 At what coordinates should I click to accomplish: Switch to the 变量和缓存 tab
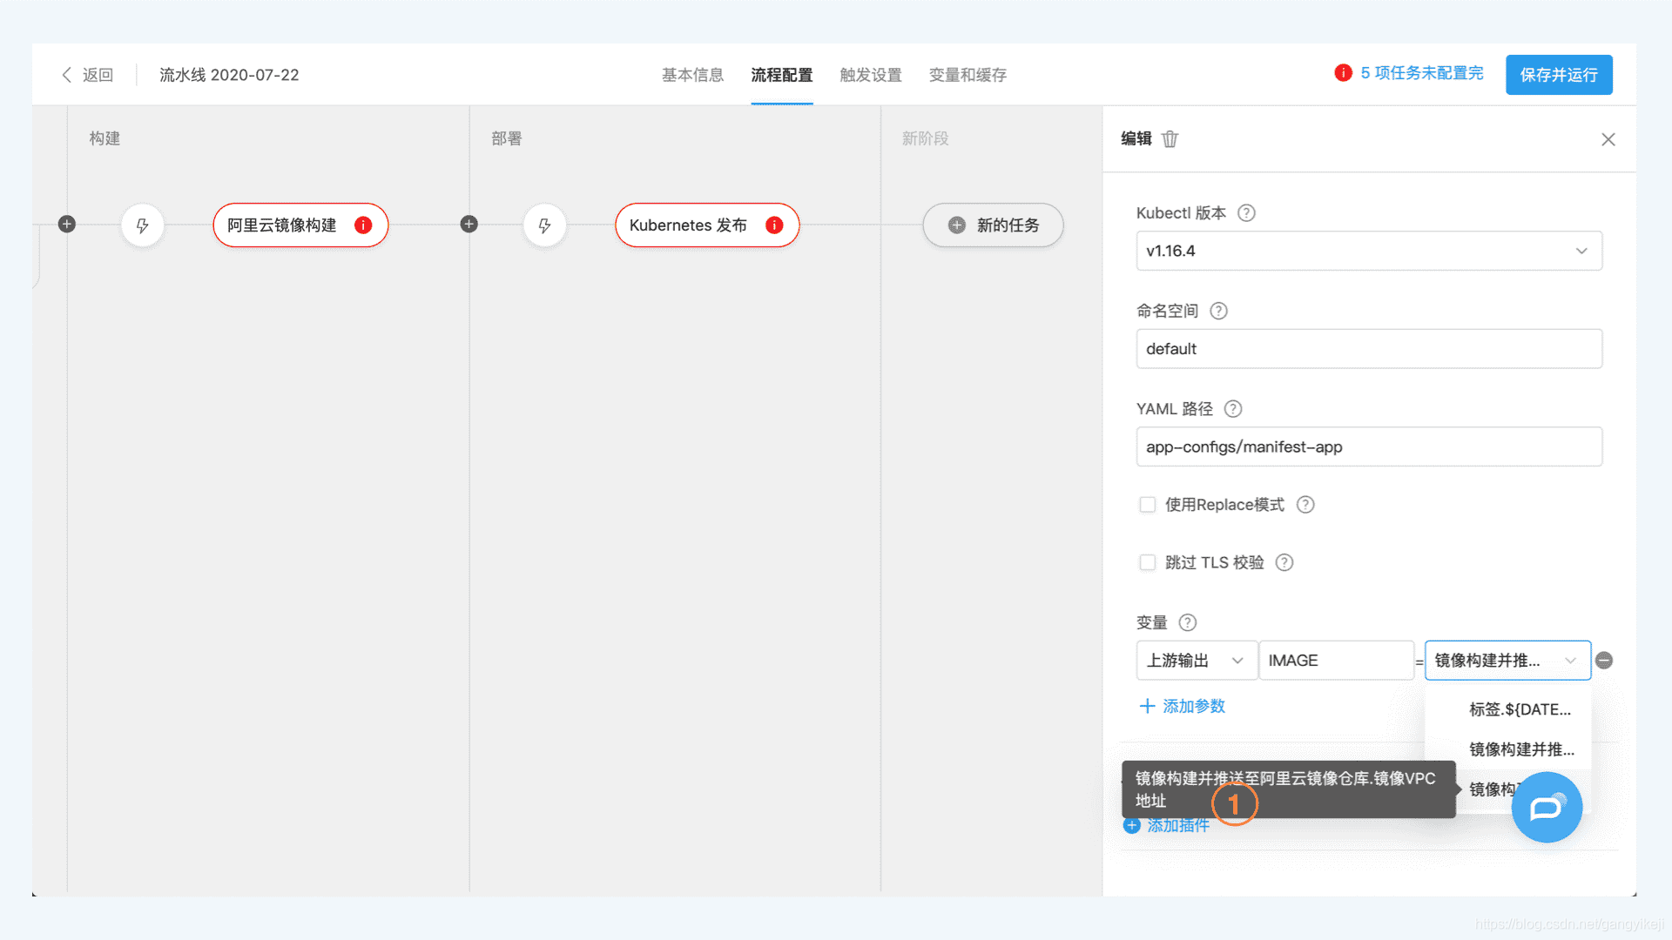point(967,75)
